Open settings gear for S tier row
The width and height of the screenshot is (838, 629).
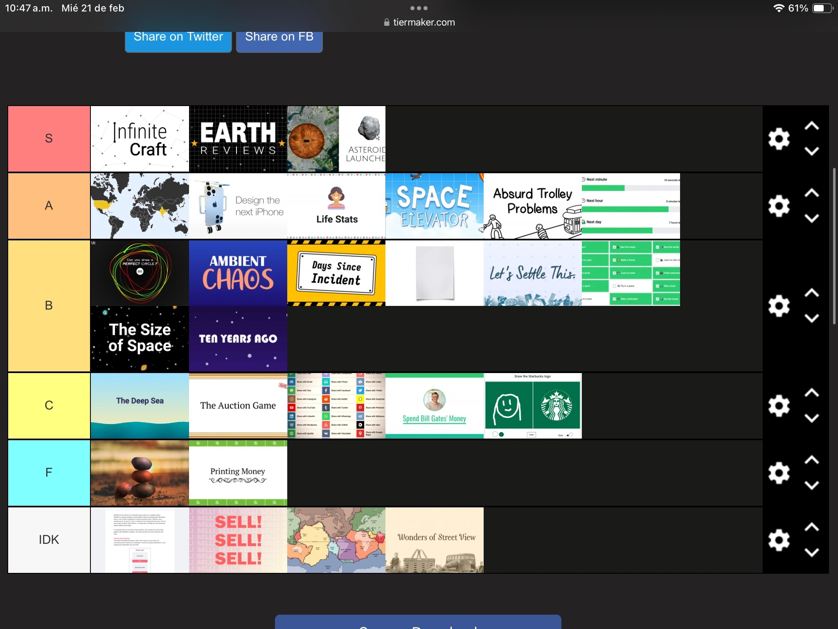779,139
